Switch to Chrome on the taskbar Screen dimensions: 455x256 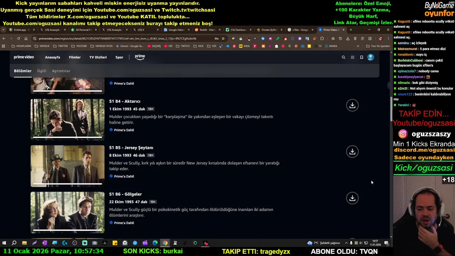[x=165, y=243]
